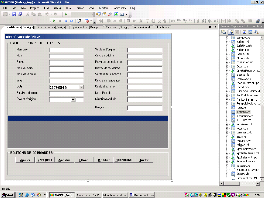Expand the identite.vb node in Solution Explorer
Screen dimensions: 264x198
coord(227,112)
